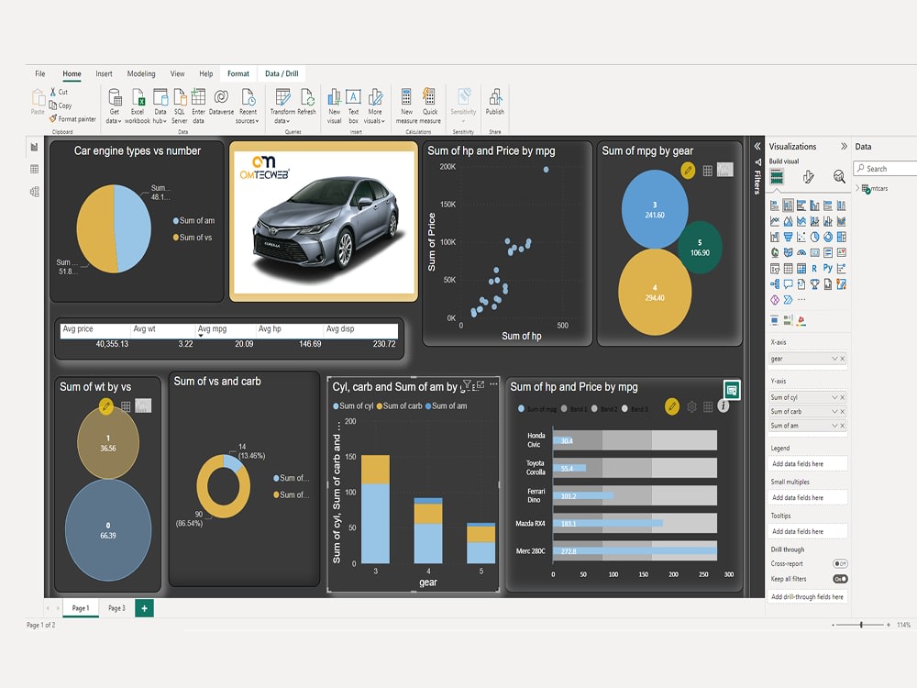Screen dimensions: 917x688
Task: Open the Page 3 tab
Action: point(116,607)
